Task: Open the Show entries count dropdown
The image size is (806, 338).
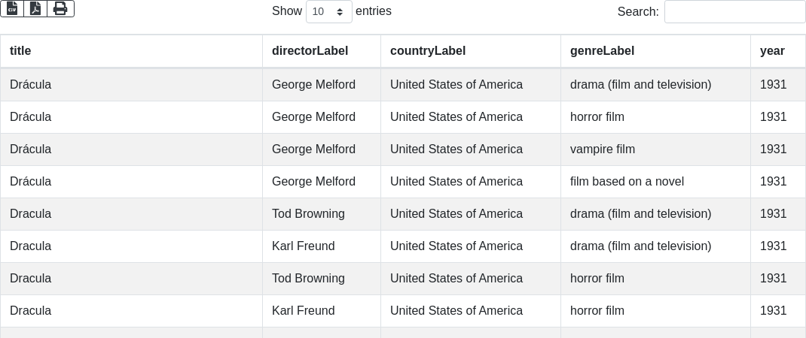Action: (x=328, y=12)
